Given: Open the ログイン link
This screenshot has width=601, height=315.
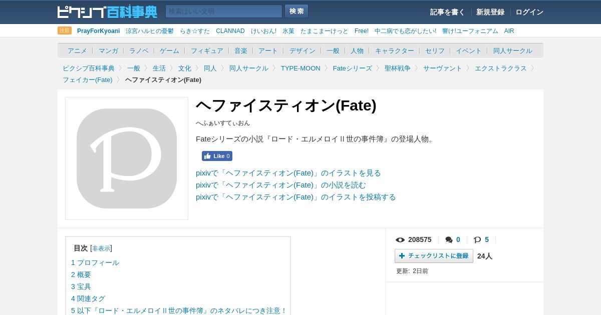Looking at the screenshot, I should (529, 12).
